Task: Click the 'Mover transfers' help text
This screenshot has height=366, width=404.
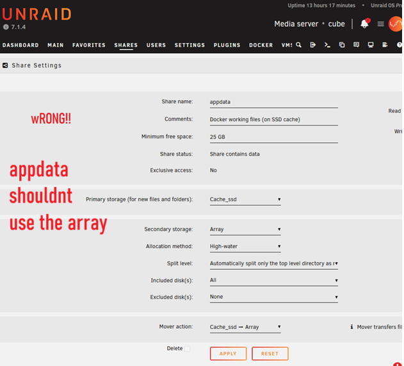Action: click(379, 327)
